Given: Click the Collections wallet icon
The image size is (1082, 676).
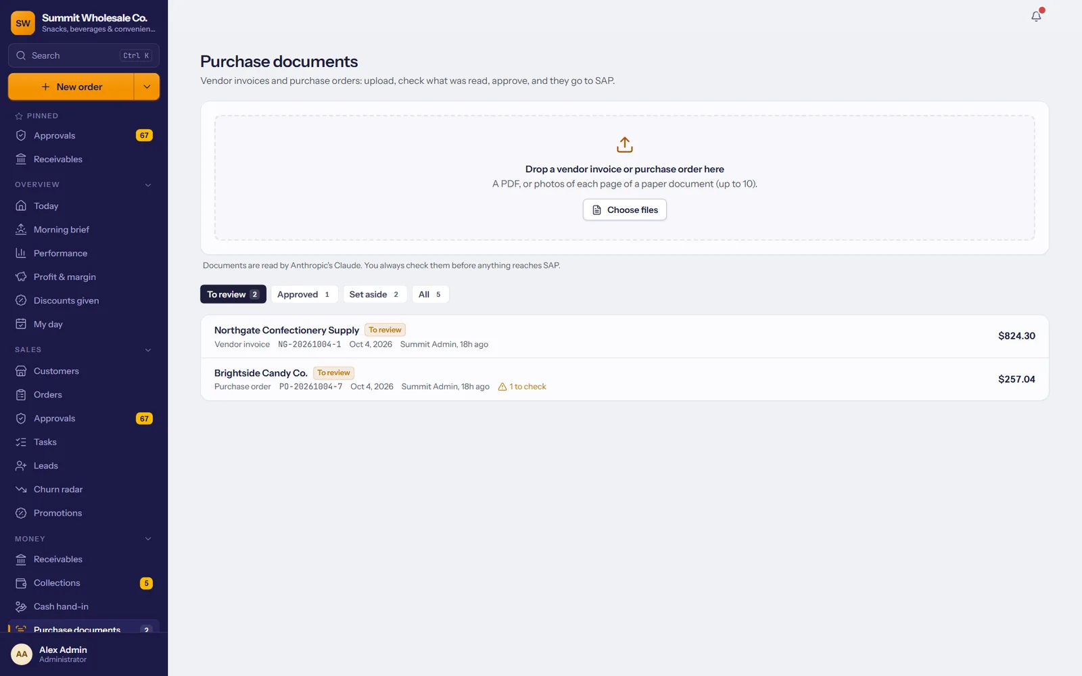Looking at the screenshot, I should (21, 583).
